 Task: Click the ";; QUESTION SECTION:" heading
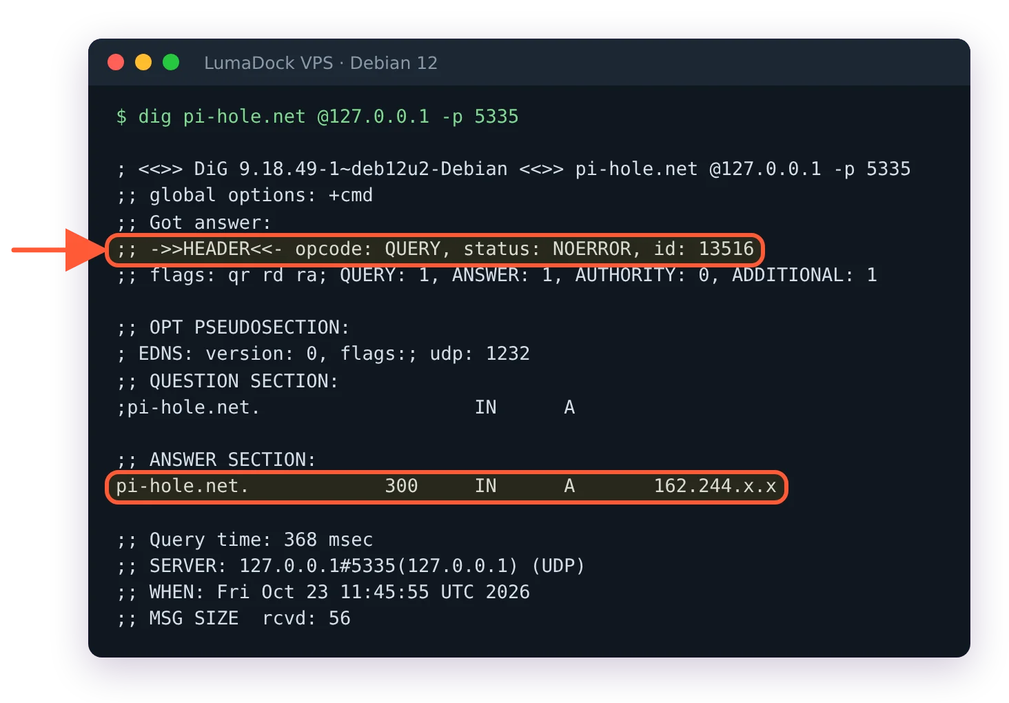227,381
